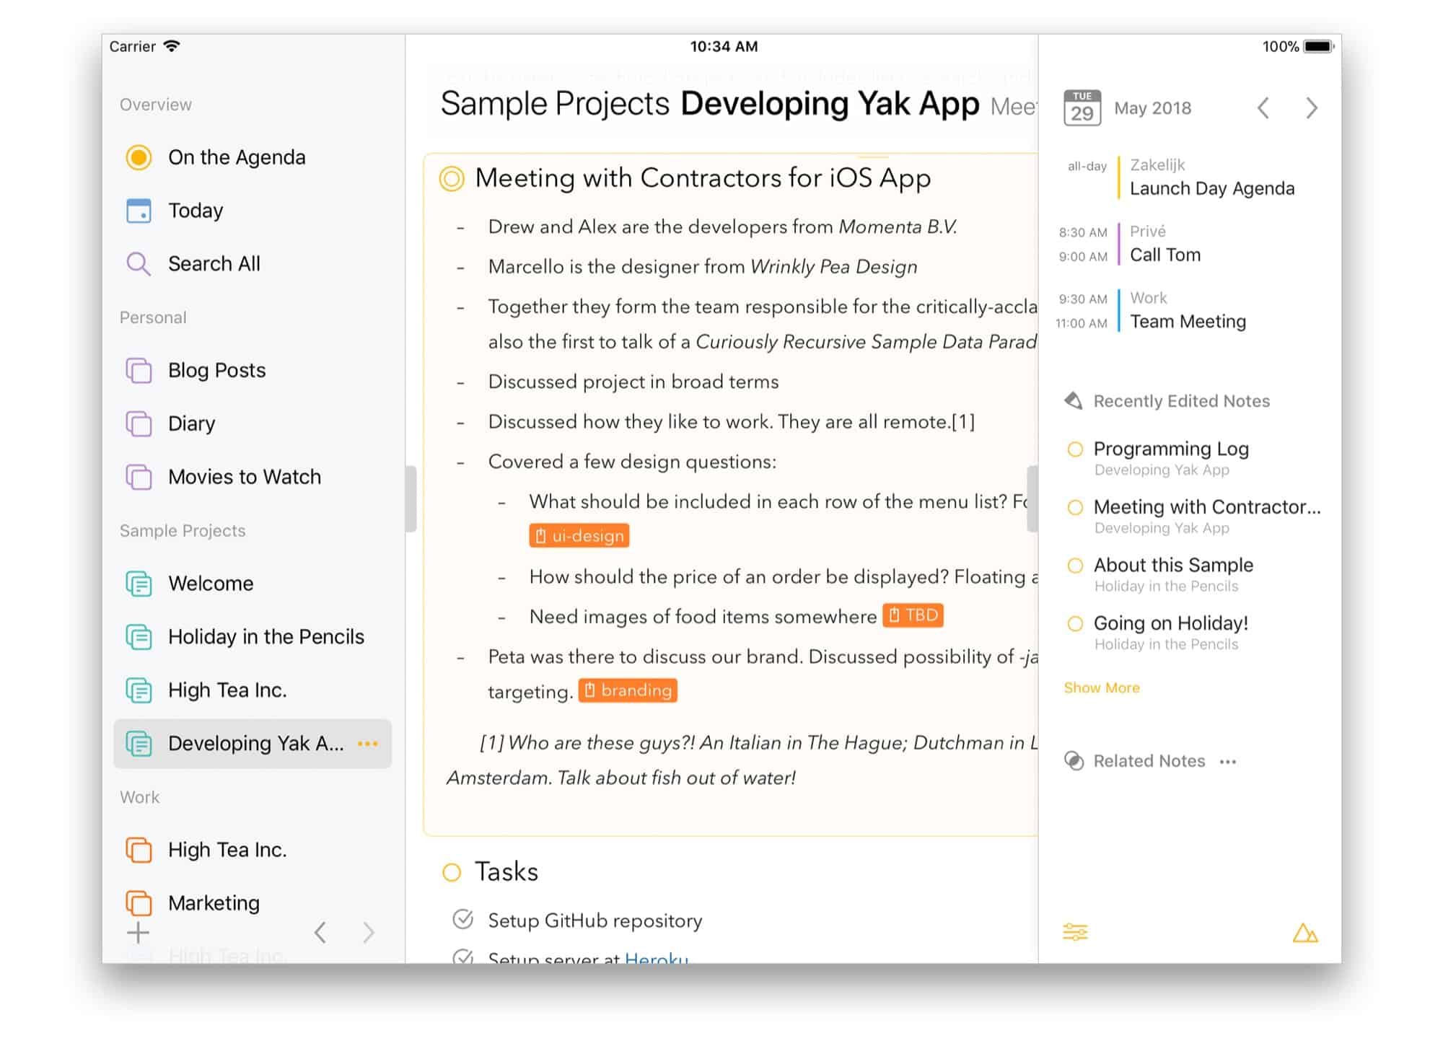Viewport: 1443px width, 1059px height.
Task: Open the ellipsis menu on Developing Yak App
Action: pyautogui.click(x=368, y=744)
